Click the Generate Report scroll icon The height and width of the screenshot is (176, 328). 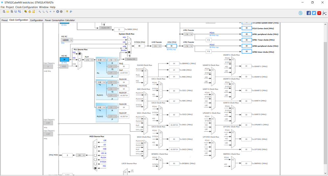(33, 11)
